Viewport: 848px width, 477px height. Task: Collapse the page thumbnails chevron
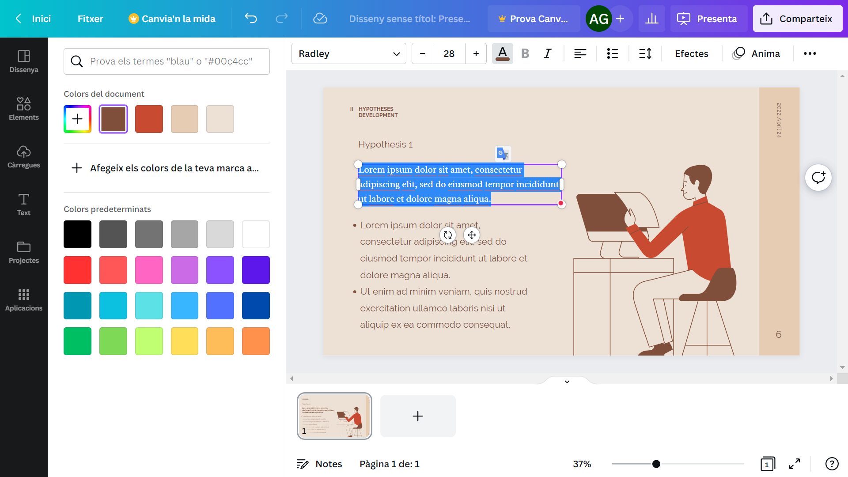[567, 382]
